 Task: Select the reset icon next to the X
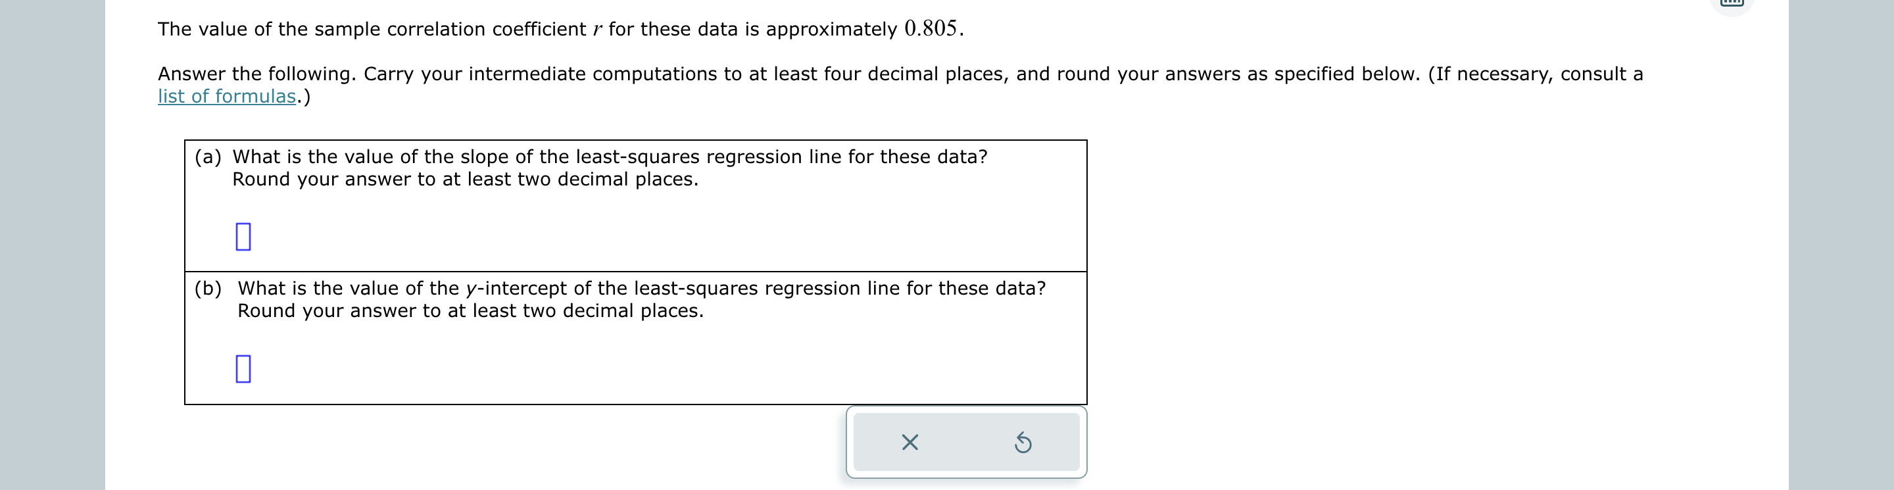[x=1022, y=441]
